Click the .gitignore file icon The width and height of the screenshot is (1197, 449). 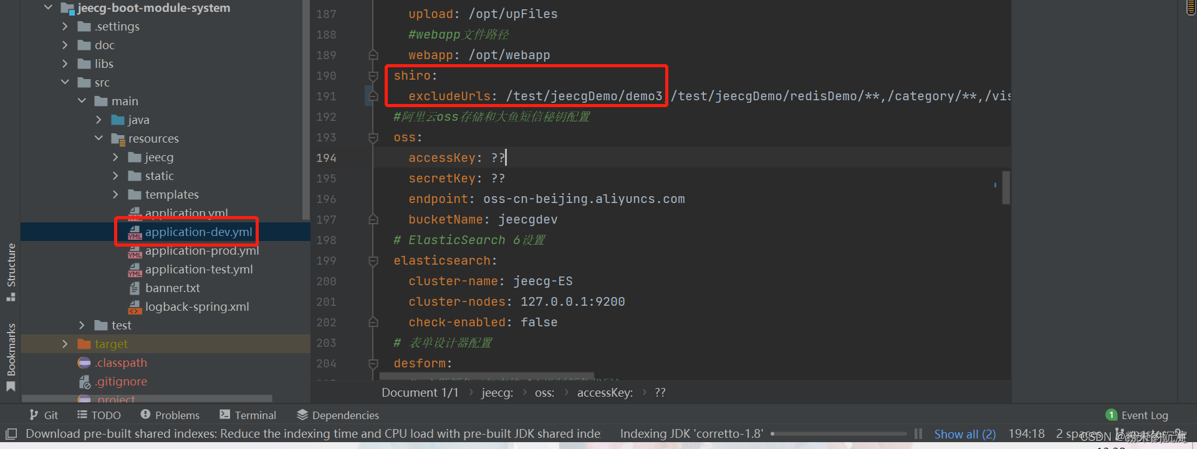(84, 381)
